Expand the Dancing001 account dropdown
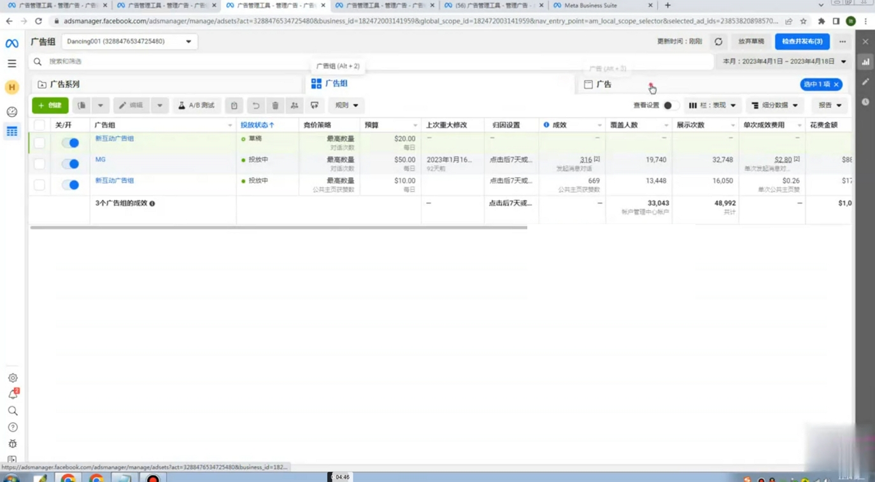Viewport: 875px width, 482px height. [x=129, y=41]
